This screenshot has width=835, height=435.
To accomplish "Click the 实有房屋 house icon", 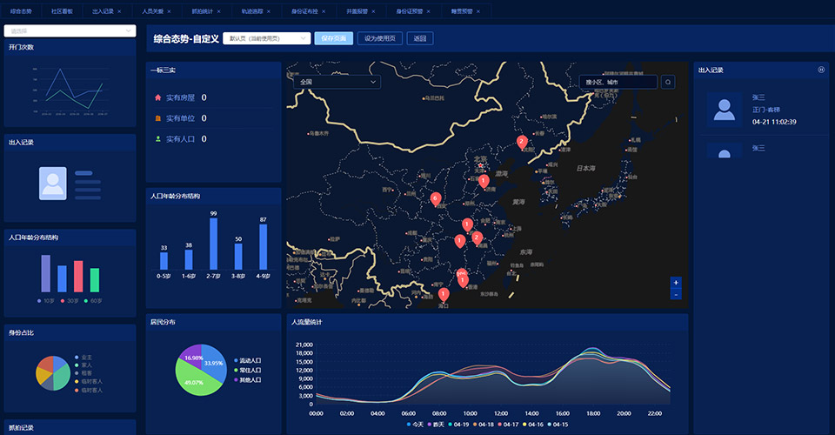I will pos(157,97).
